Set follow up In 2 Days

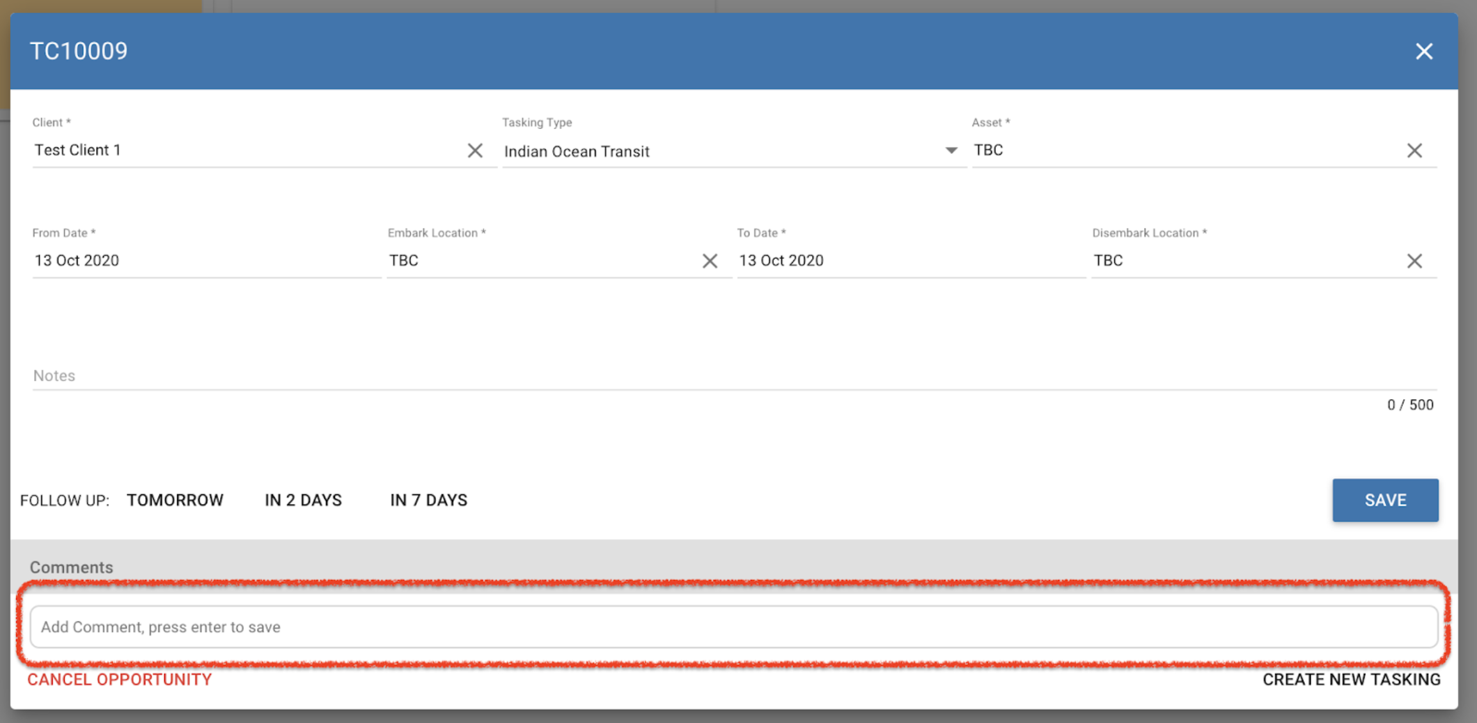[303, 500]
